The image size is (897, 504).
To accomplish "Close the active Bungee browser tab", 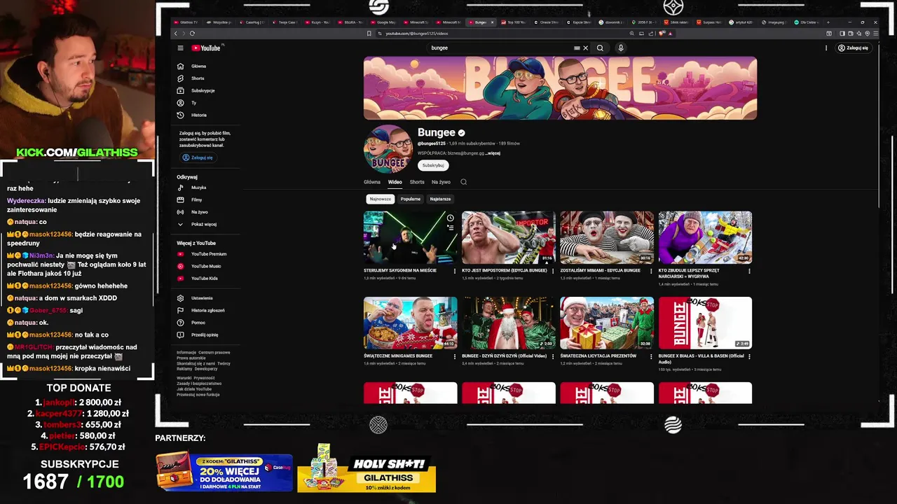I will point(492,22).
